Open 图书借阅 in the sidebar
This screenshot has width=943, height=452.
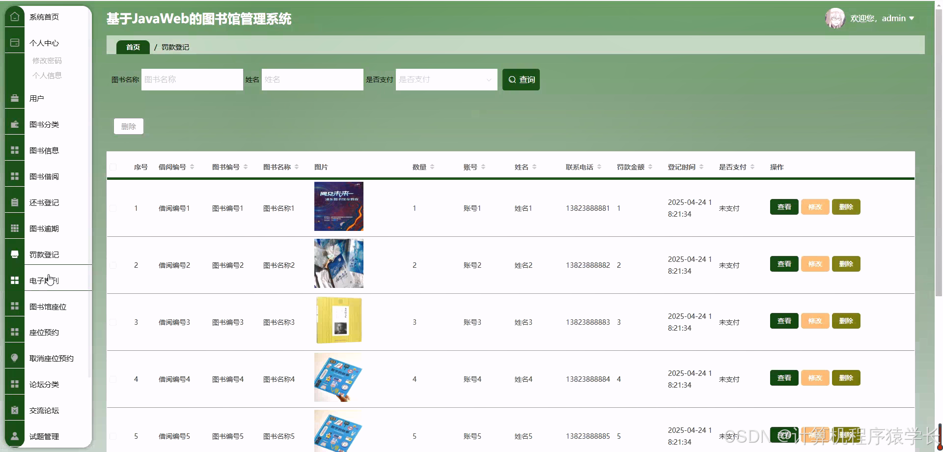pos(44,176)
